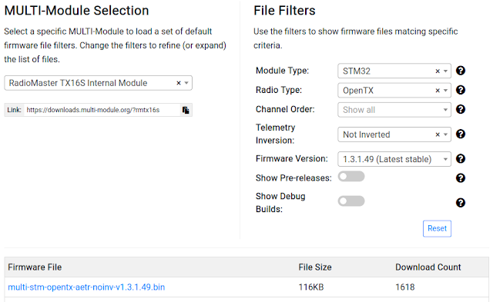Clear the OpenTX Radio Type selection
Screen dimensions: 493x302
click(438, 91)
